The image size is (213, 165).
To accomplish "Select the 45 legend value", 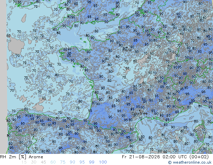I will (43, 162).
